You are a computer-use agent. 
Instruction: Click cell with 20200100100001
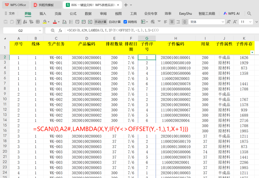(176, 58)
